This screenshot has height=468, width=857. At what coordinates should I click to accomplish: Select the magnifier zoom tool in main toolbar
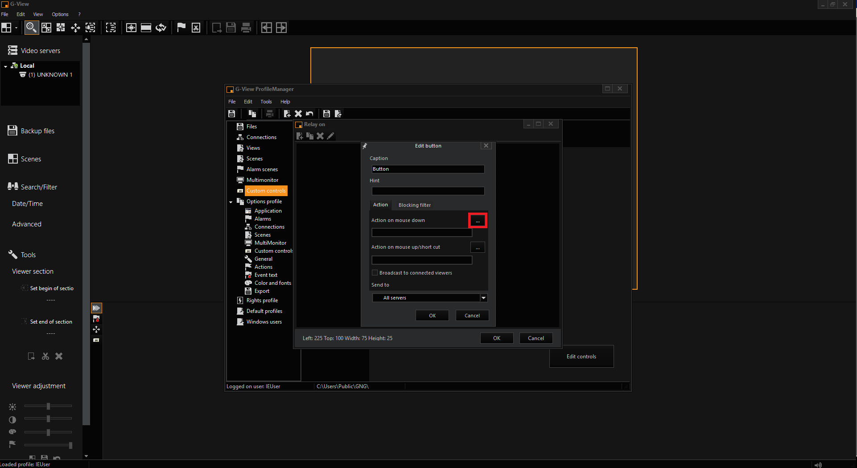point(31,28)
